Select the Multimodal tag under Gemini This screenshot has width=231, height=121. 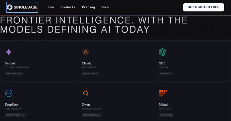14,73
